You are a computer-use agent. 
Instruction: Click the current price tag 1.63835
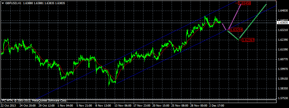pos(282,23)
